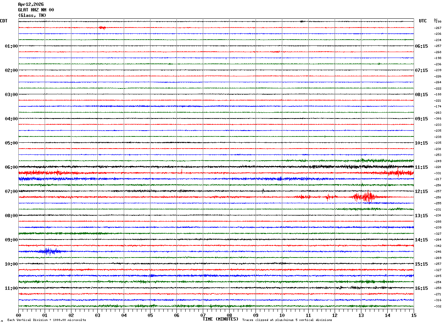
Task: Click the TIME (MINUTES) axis title
Action: pos(220,319)
